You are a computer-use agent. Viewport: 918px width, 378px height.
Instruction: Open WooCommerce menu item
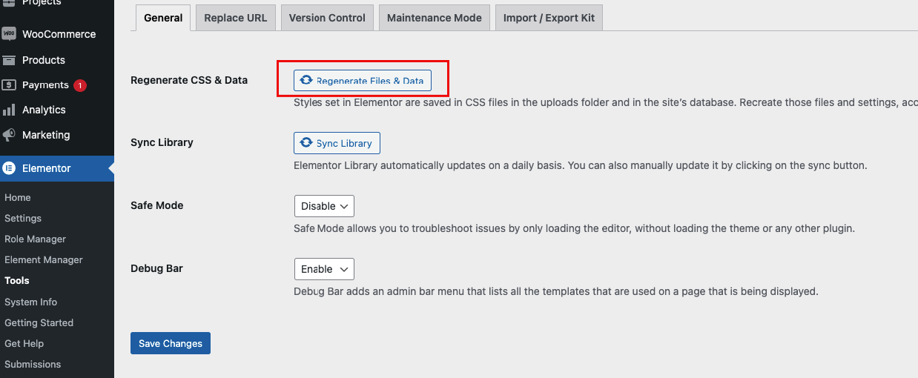point(57,34)
